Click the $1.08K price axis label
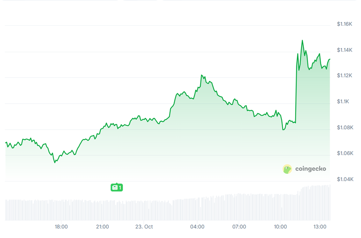This screenshot has height=238, width=361. coord(345,127)
